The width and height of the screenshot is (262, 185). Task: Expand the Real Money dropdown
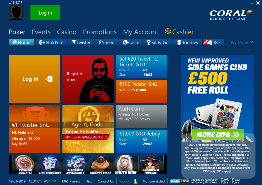(242, 42)
